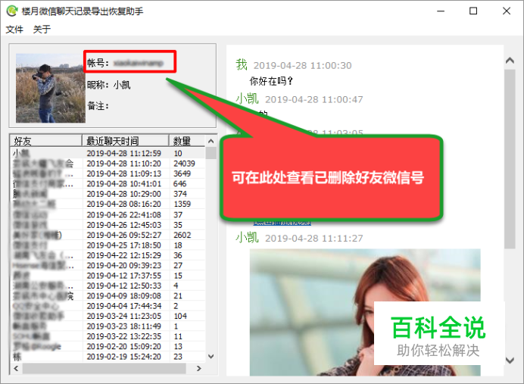
Task: Select the row dated 2019-04-28 11:10:20
Action: (x=108, y=164)
